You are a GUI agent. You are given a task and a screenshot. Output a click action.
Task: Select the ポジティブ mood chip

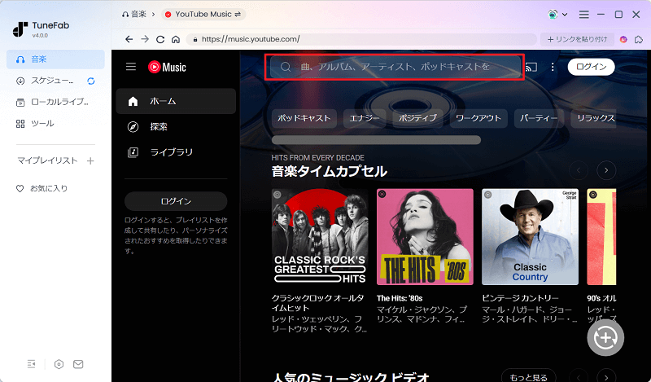[x=417, y=118]
